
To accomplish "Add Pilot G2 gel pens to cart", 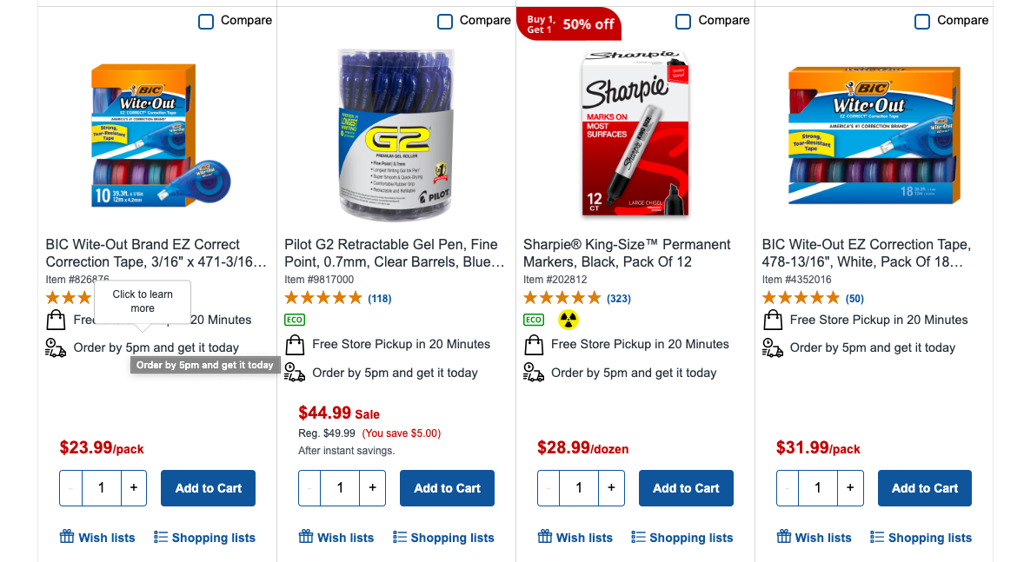I will (447, 488).
